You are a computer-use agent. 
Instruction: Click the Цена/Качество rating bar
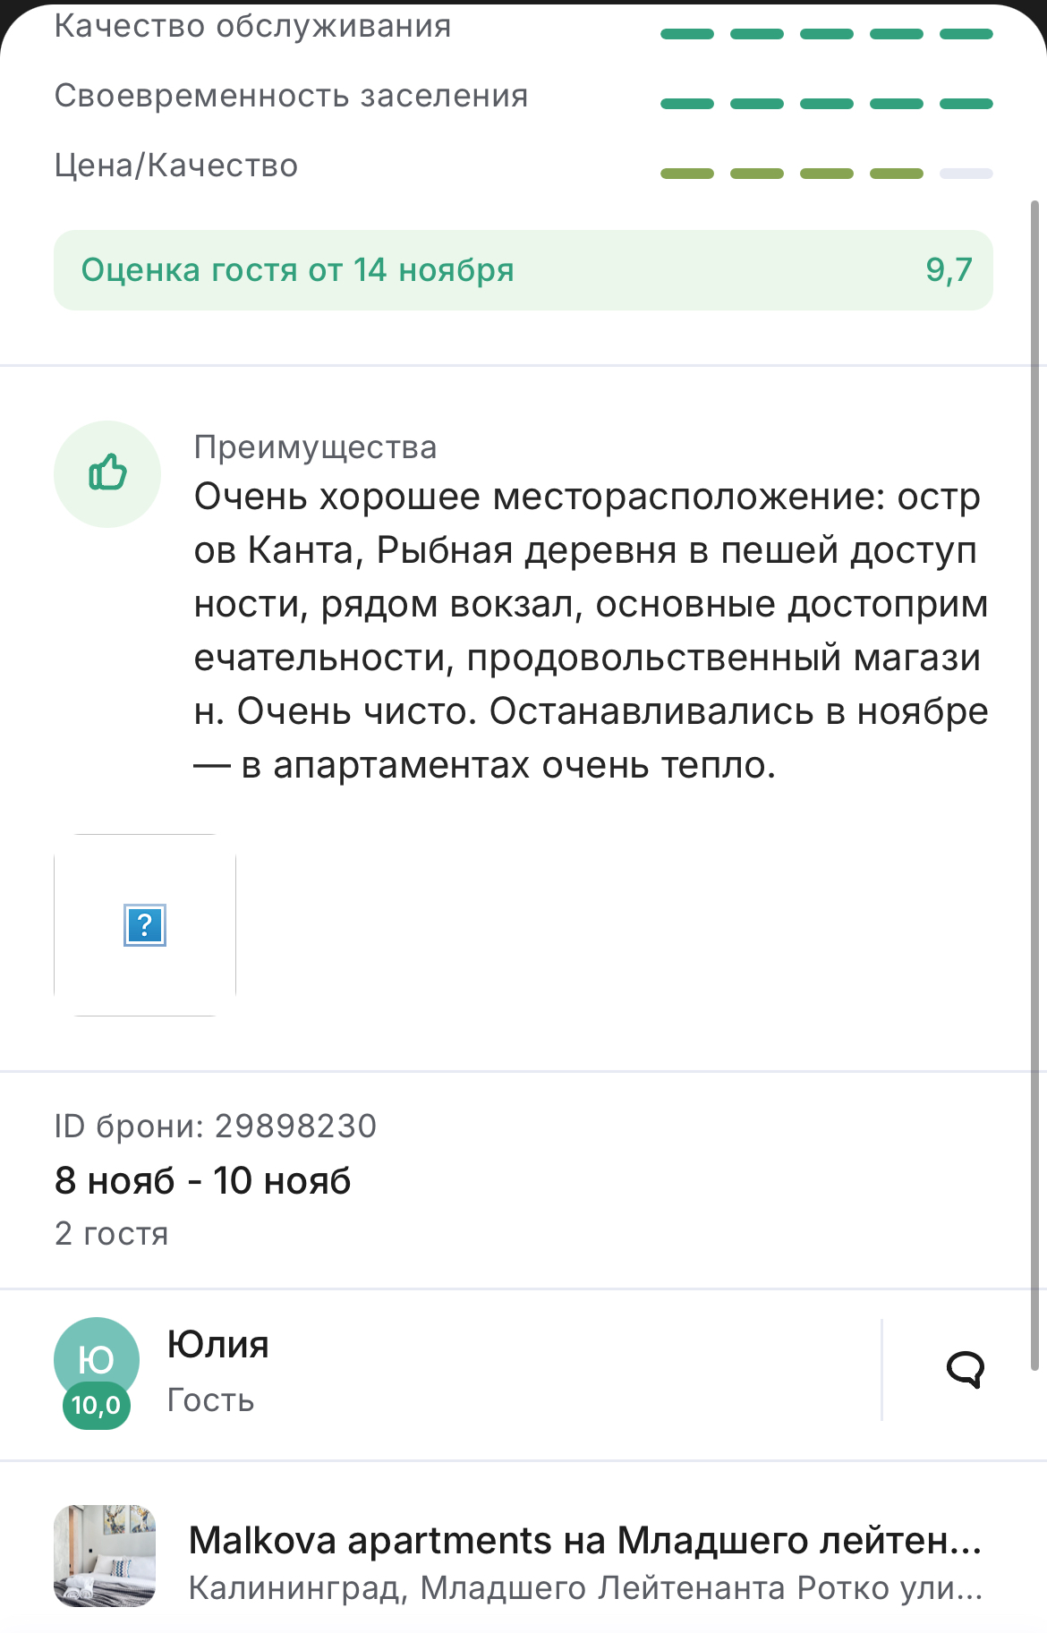tap(827, 174)
